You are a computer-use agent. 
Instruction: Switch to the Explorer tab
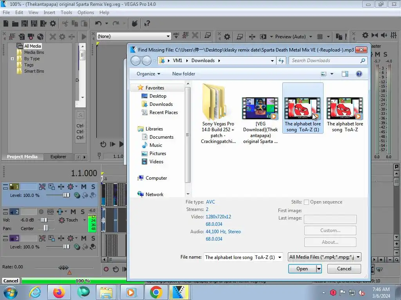58,157
